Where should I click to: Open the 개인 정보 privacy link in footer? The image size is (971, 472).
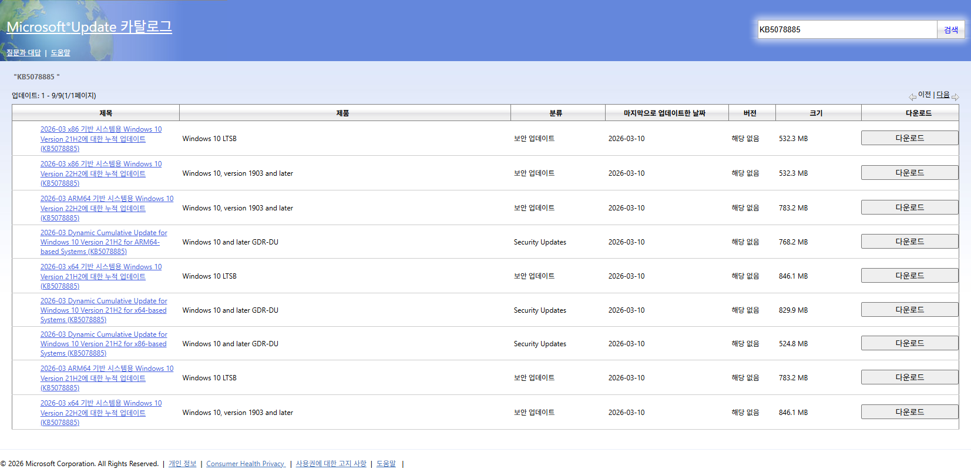coord(182,464)
